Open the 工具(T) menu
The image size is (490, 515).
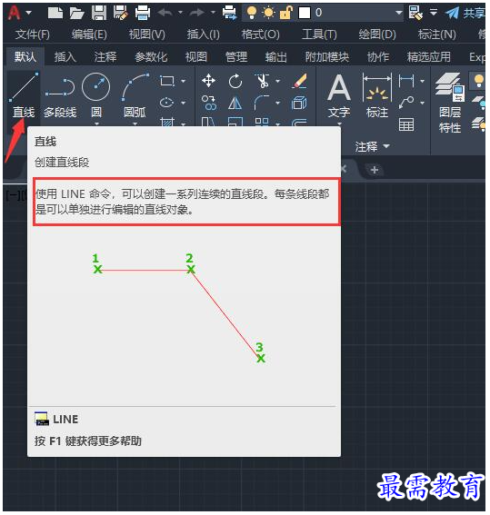[319, 35]
